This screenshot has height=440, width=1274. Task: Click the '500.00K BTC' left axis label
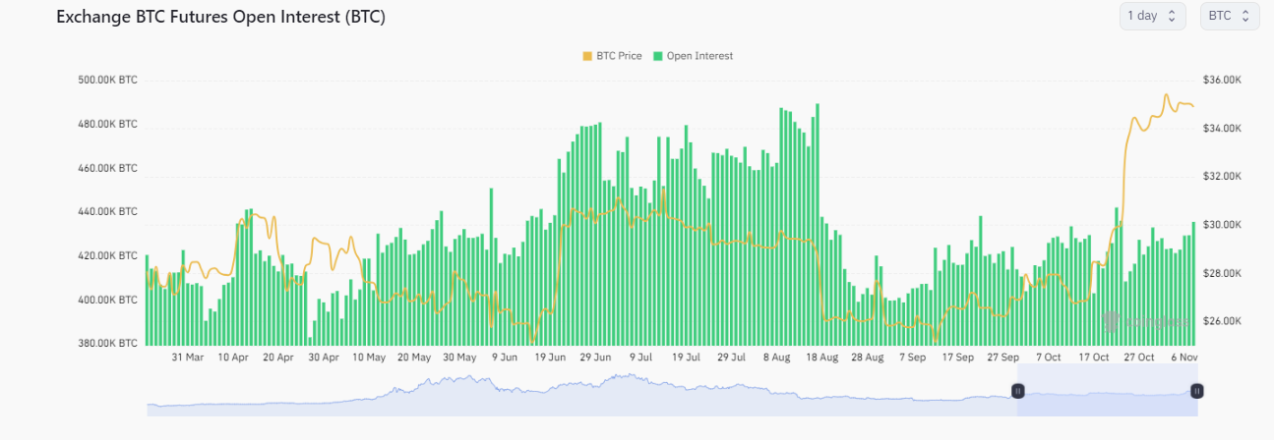(107, 81)
